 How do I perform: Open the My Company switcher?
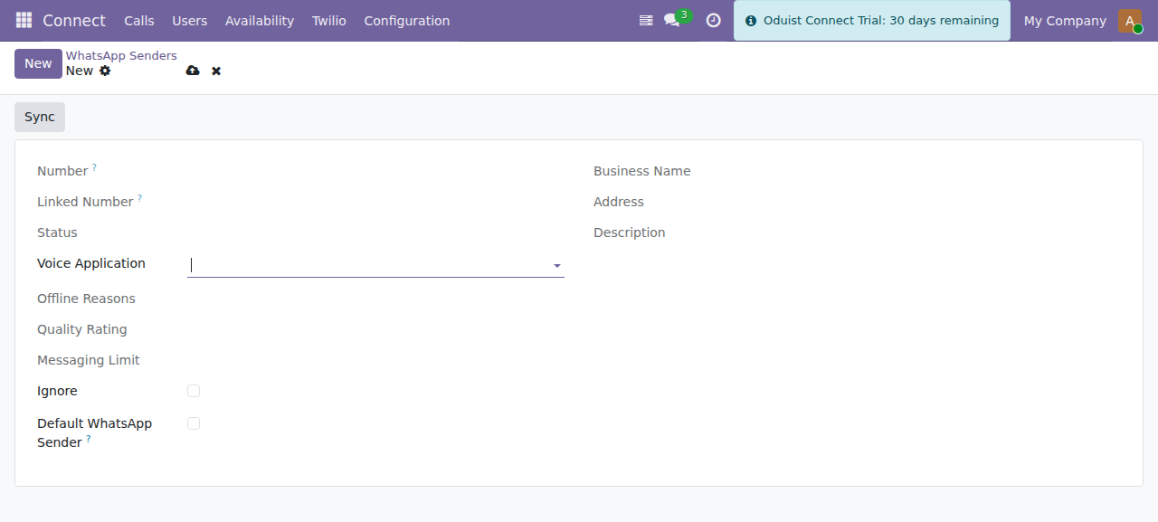[1065, 20]
